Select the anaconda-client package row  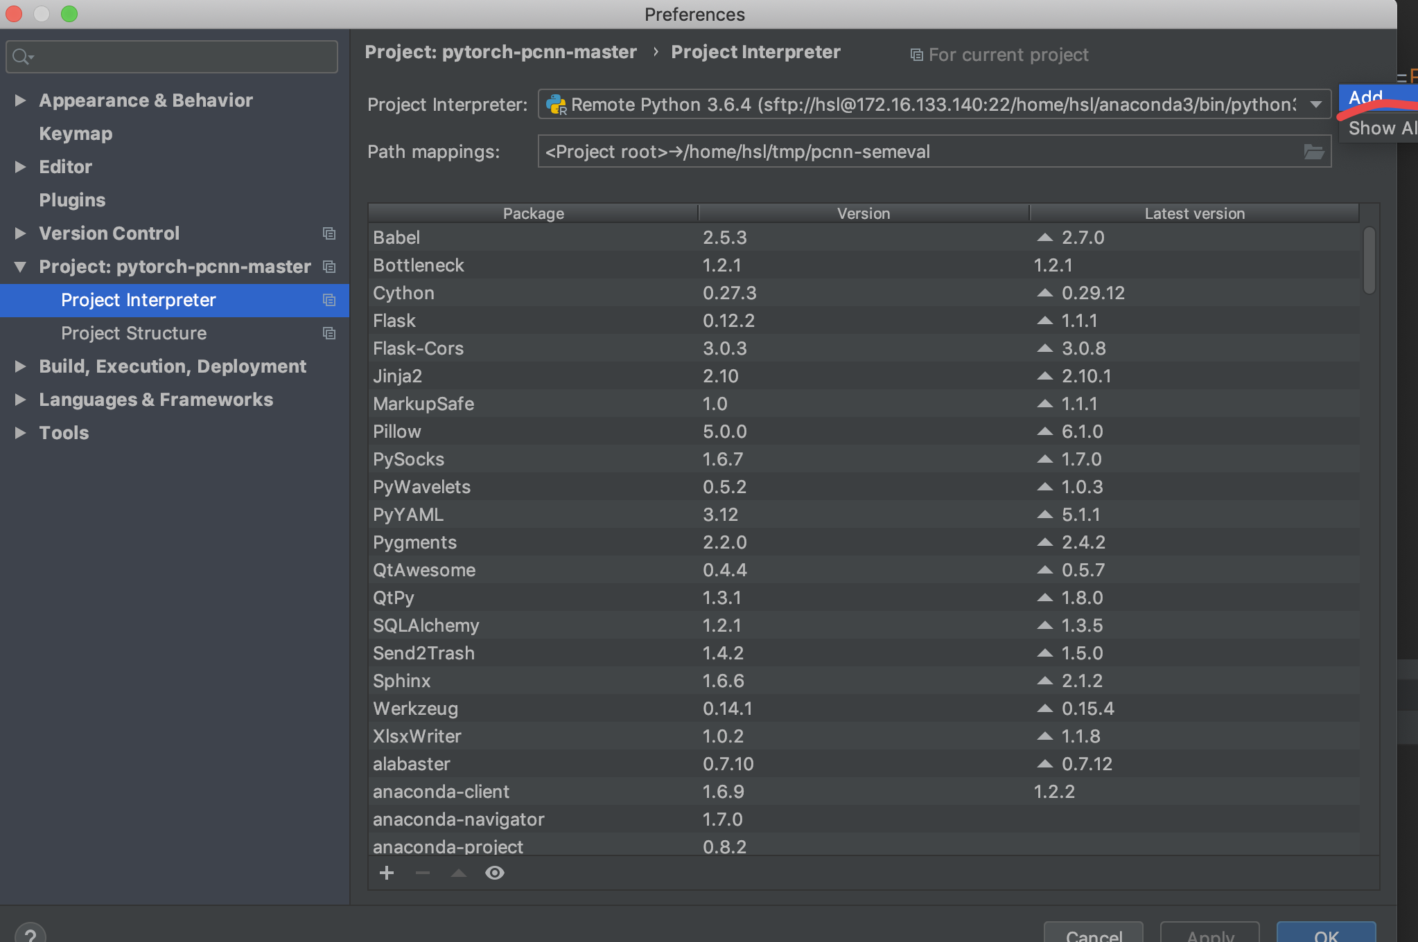click(864, 792)
